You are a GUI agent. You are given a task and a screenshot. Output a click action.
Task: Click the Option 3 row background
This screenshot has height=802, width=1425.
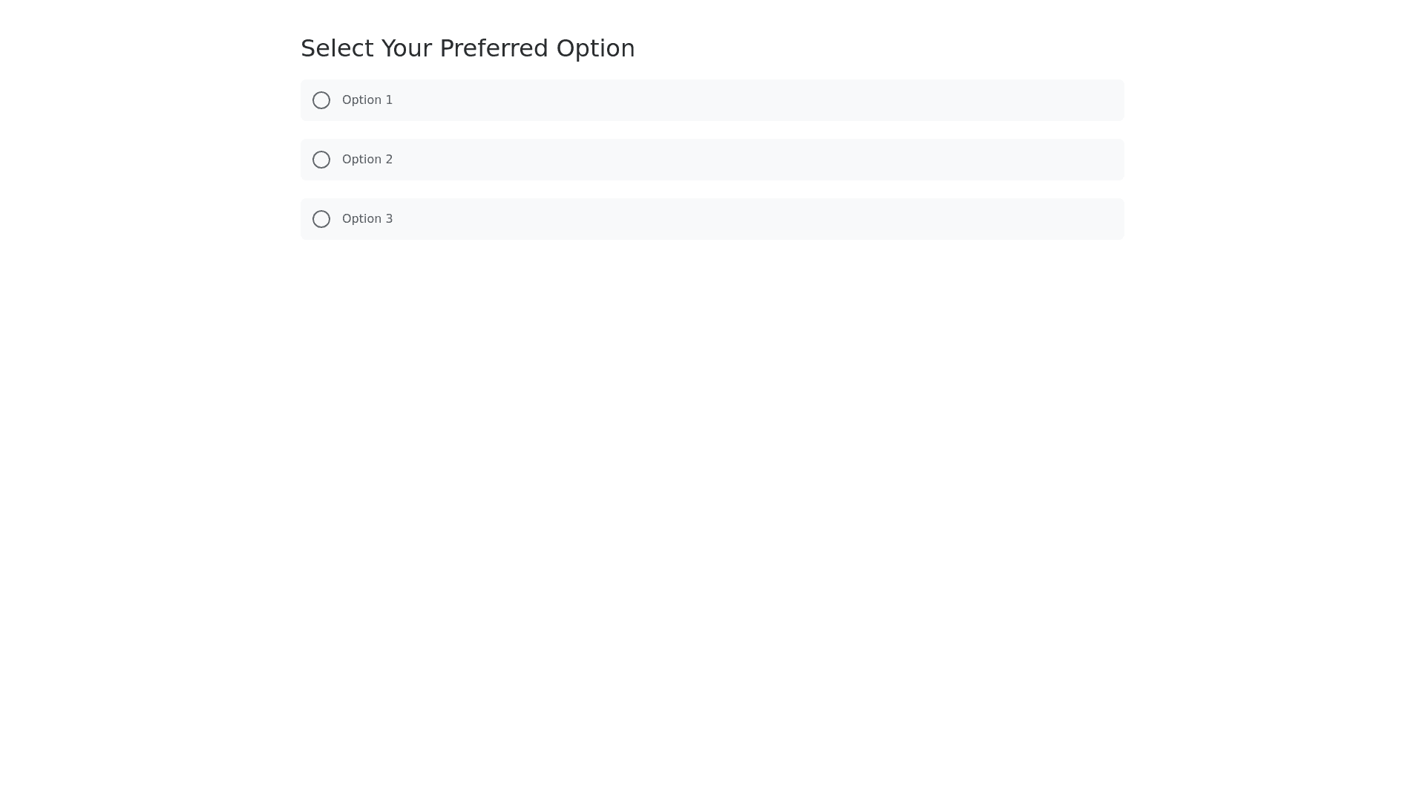click(742, 219)
